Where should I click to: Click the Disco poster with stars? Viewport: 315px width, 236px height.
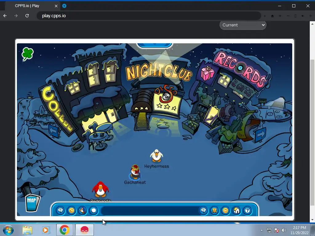pyautogui.click(x=166, y=102)
